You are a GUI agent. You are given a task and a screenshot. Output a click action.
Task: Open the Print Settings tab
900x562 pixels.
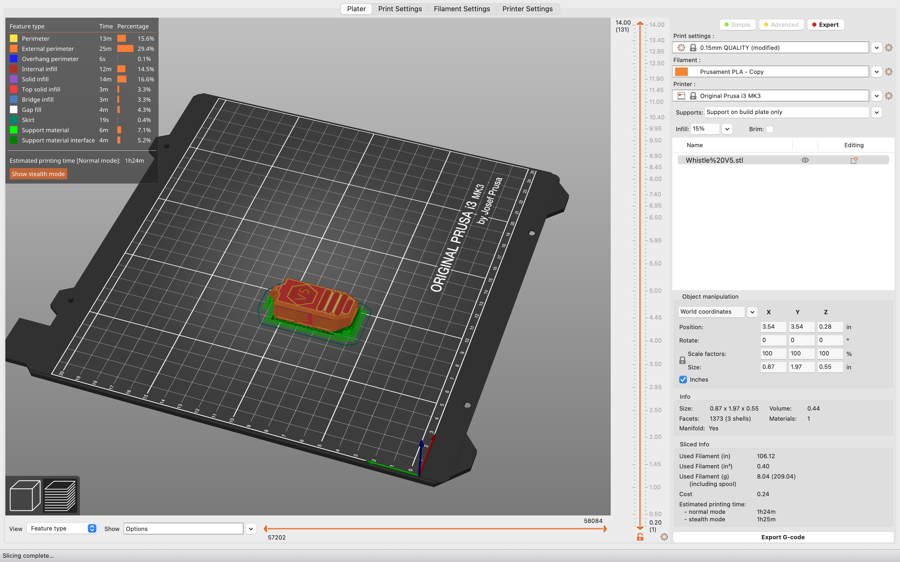(400, 9)
